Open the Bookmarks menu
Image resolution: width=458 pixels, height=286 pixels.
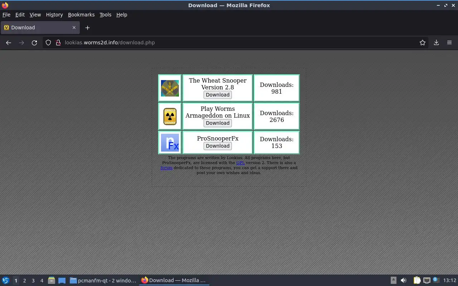coord(81,15)
